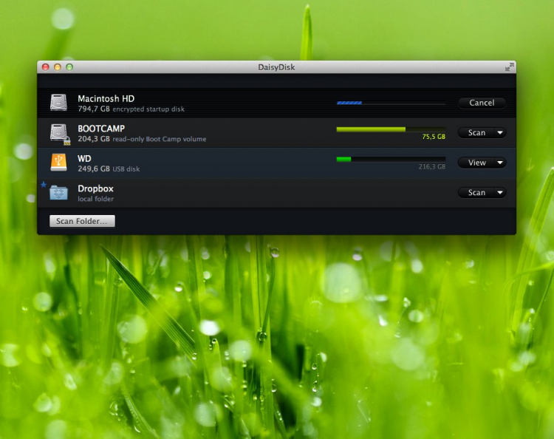Select the BOOTCAMP name text

coord(101,129)
